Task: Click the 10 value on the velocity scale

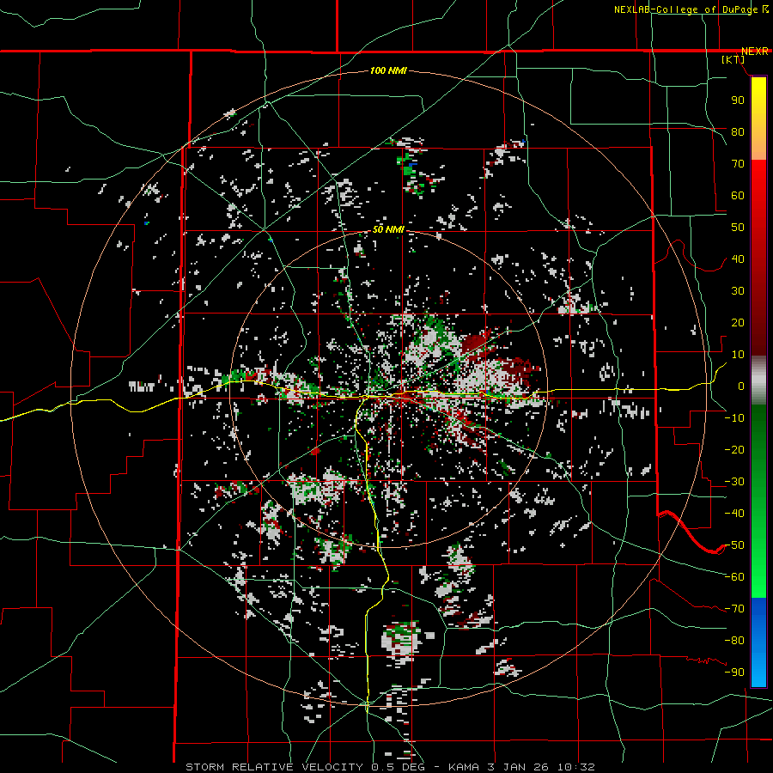Action: tap(738, 355)
